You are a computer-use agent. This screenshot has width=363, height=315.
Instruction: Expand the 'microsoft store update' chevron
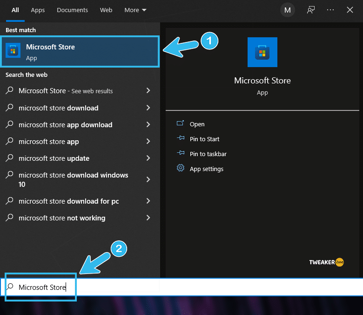[x=148, y=158]
